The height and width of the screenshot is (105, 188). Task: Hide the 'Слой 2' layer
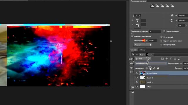(137, 78)
